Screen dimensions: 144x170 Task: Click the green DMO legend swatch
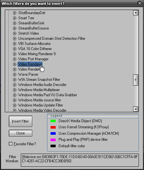click(x=53, y=121)
